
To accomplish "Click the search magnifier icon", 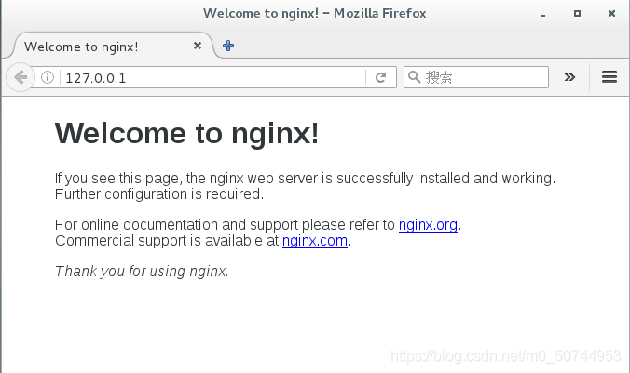I will 414,76.
